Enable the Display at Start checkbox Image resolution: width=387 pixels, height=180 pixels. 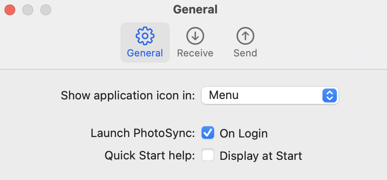click(x=208, y=155)
